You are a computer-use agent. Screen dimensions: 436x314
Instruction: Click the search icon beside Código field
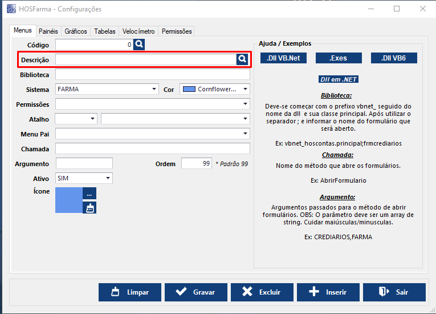click(x=140, y=45)
